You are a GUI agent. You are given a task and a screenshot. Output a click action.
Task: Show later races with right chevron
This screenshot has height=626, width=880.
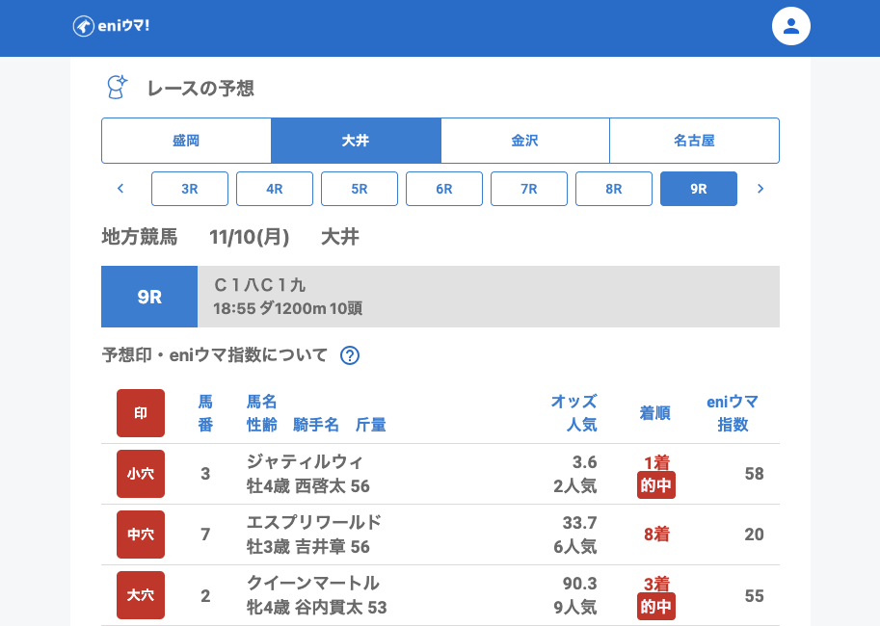tap(760, 189)
